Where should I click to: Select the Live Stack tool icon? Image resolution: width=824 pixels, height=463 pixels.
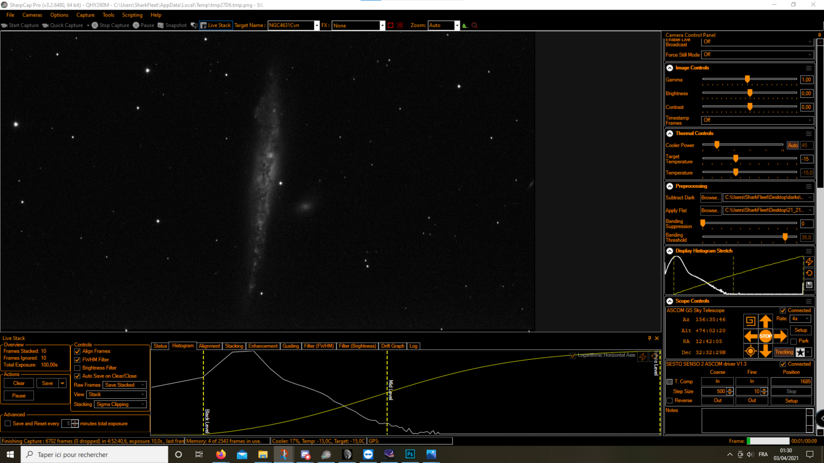[x=204, y=25]
